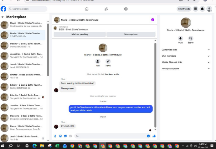Select Marie conversation in list
216x149 pixels.
23,35
